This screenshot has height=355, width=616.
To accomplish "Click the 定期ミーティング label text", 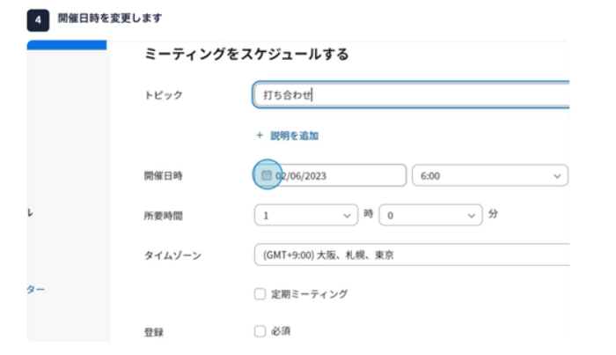I will 309,294.
